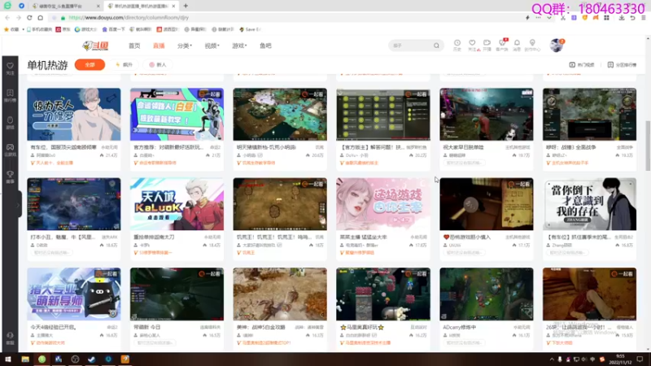
Task: Open the message bell icon
Action: click(517, 45)
